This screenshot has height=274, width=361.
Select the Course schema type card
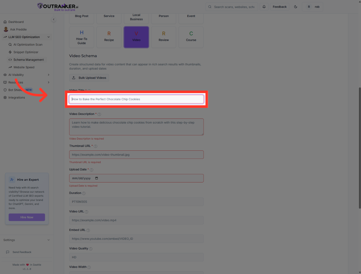click(x=191, y=37)
